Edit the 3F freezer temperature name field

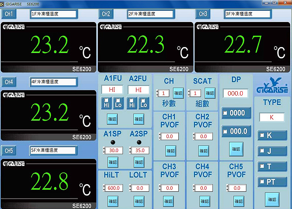point(247,14)
